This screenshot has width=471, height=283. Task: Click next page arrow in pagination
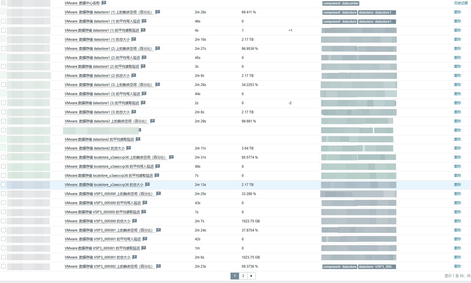[251, 276]
